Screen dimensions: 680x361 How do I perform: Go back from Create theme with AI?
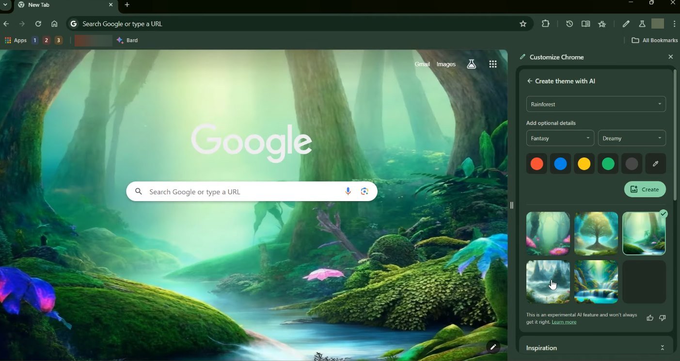coord(529,81)
